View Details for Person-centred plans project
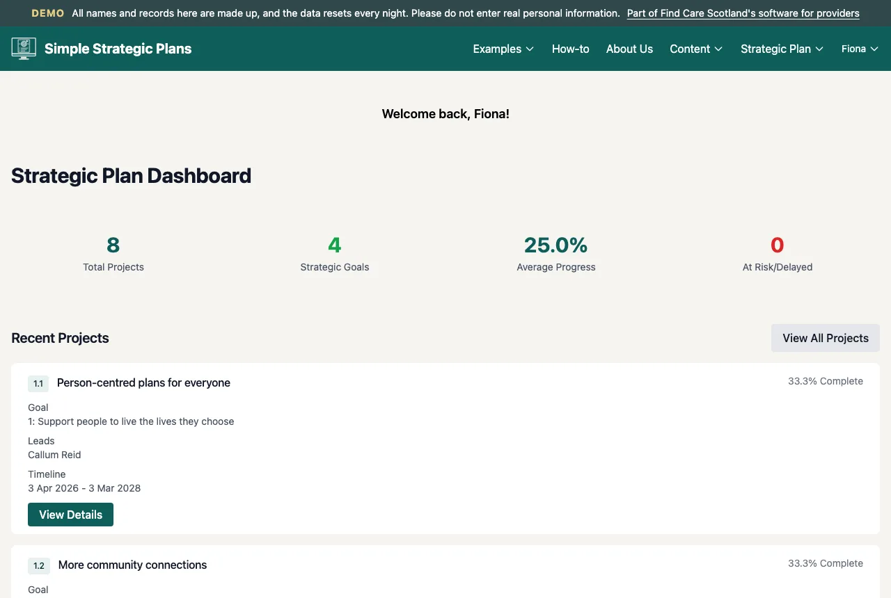This screenshot has height=598, width=891. click(70, 515)
